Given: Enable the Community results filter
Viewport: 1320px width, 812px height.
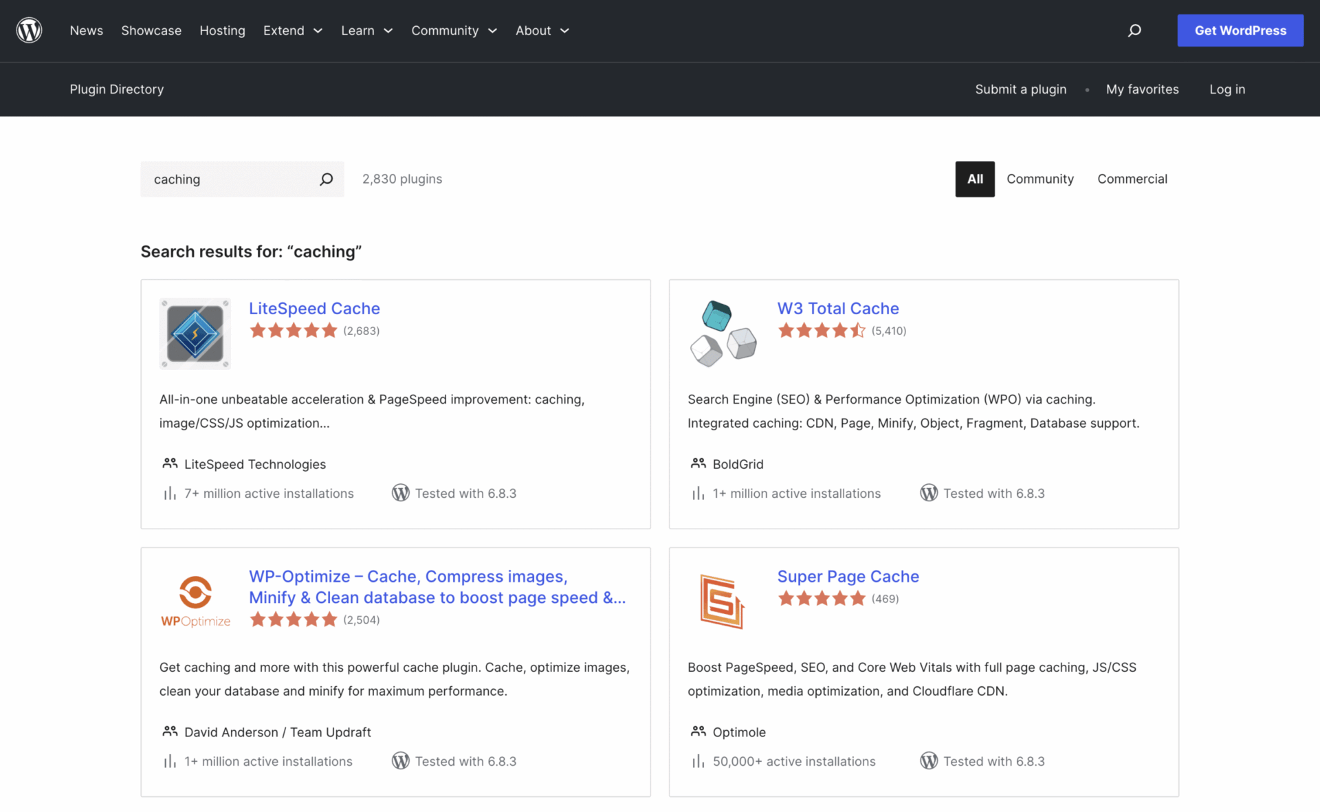Looking at the screenshot, I should pos(1040,179).
